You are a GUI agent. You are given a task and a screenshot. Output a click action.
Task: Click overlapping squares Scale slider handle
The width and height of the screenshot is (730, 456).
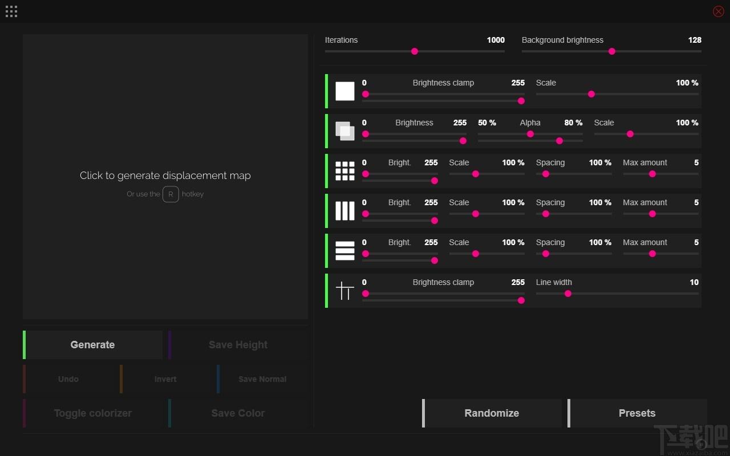(630, 134)
